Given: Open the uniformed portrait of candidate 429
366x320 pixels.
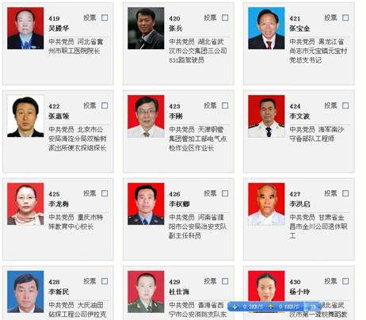Looking at the screenshot, I should pyautogui.click(x=146, y=291).
